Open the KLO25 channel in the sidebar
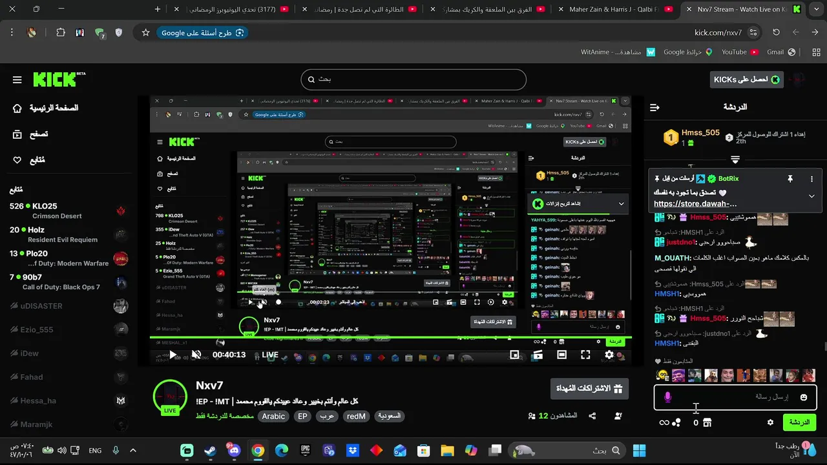 [x=68, y=211]
